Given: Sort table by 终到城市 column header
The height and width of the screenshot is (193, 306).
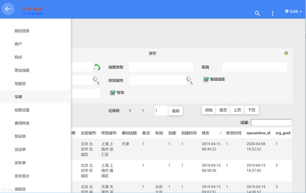Looking at the screenshot, I should (x=108, y=133).
